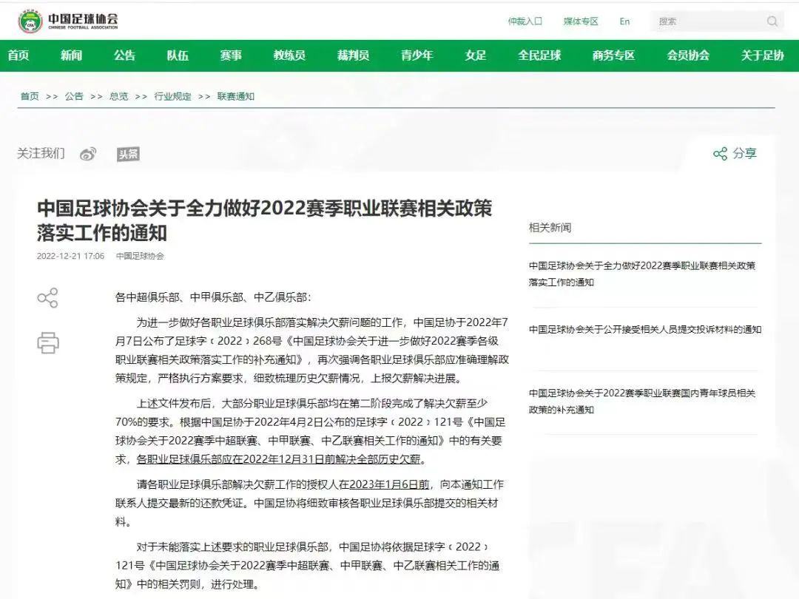Click 首页 in the breadcrumb trail
The height and width of the screenshot is (599, 799).
(30, 96)
